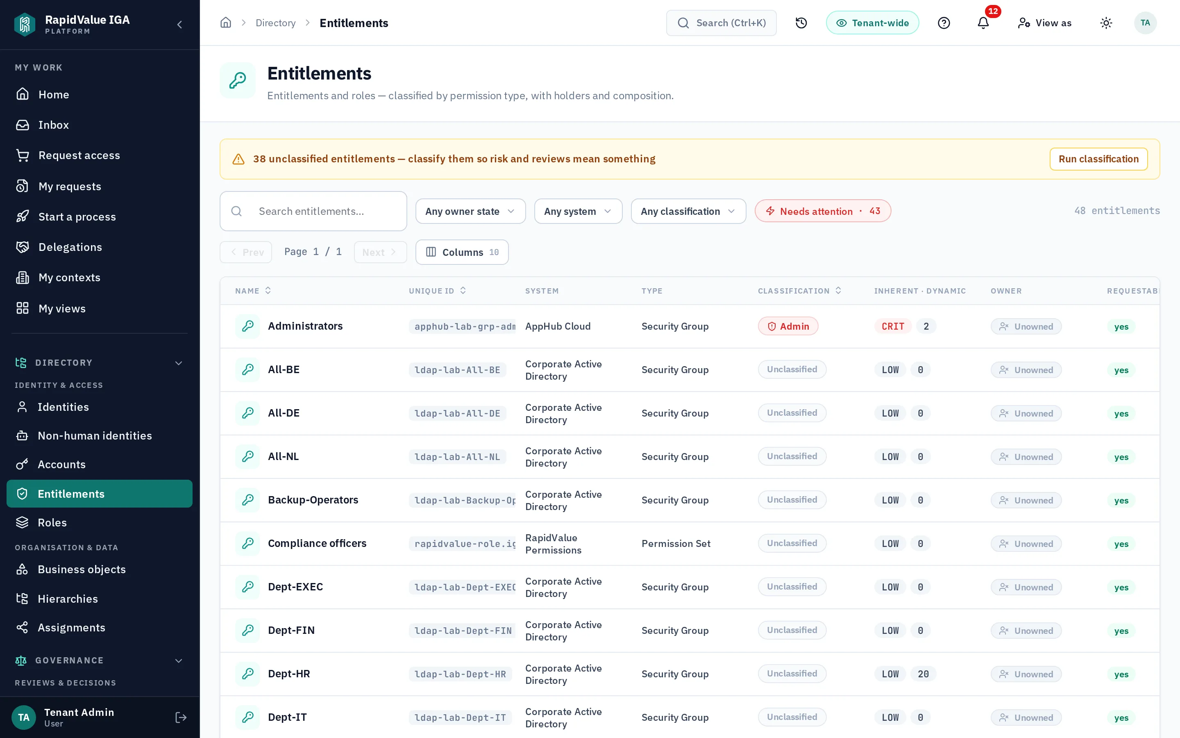Click the unique ID ldap-lab-Dept-FIN
Viewport: 1180px width, 738px height.
463,630
